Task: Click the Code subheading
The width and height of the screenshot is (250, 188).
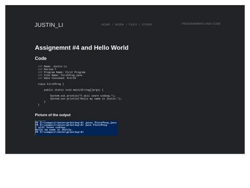Action: pos(41,58)
